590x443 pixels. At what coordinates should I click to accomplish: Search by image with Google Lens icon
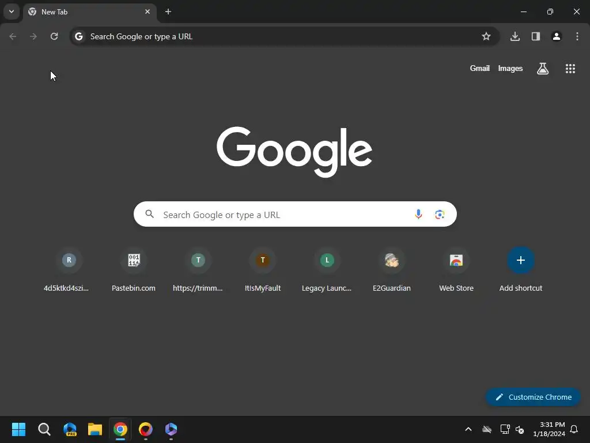click(x=440, y=215)
